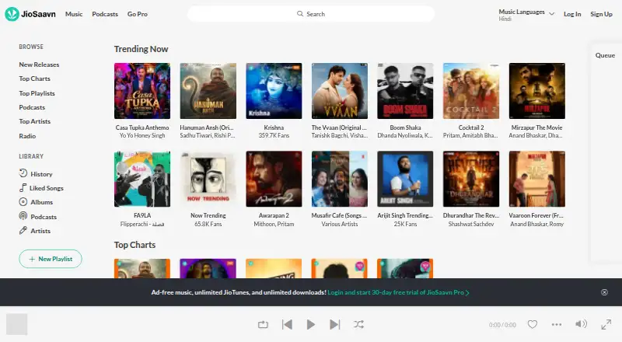This screenshot has height=342, width=622.
Task: Open the player more options ellipsis
Action: [557, 325]
